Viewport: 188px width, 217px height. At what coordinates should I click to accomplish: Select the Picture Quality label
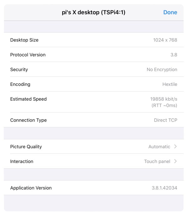26,147
